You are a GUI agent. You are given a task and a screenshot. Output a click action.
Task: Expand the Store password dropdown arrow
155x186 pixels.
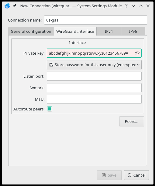tap(138, 65)
